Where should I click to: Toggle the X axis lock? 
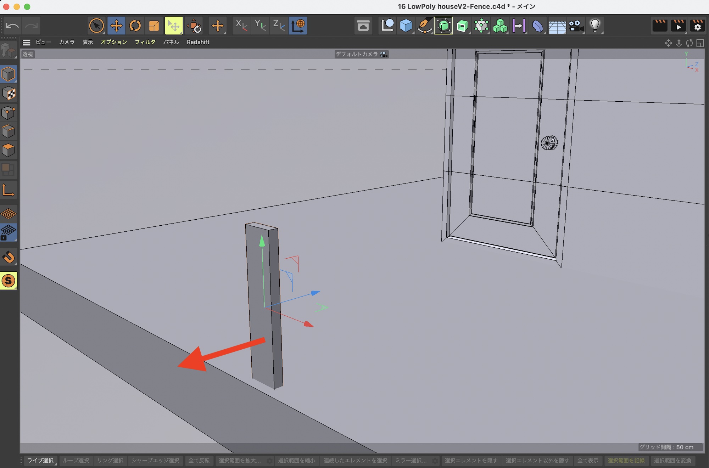[241, 26]
